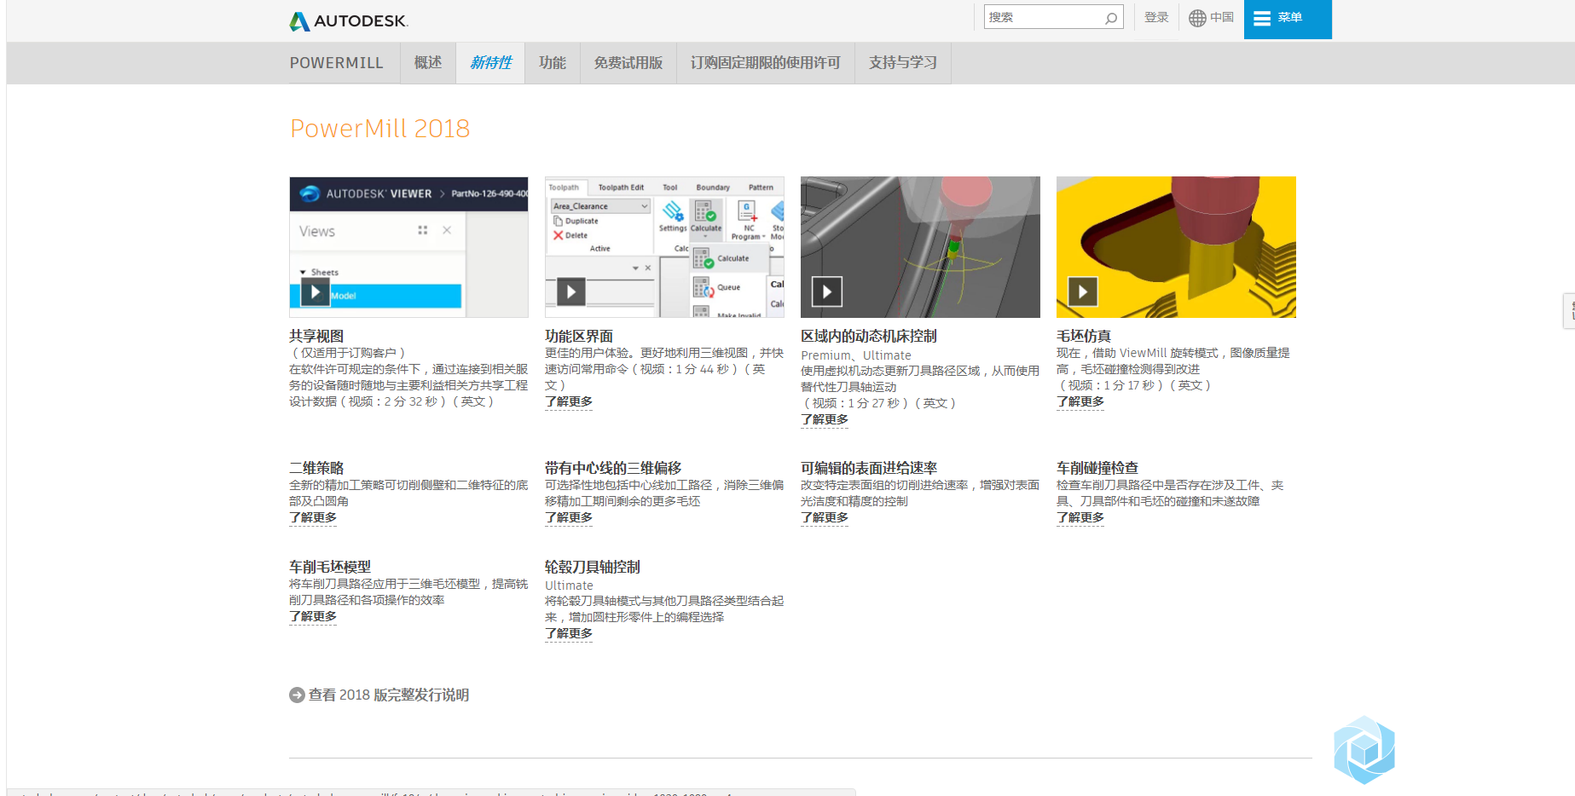Click 了解更多 under 可编辑的表面进给速率
1575x796 pixels.
click(x=825, y=517)
